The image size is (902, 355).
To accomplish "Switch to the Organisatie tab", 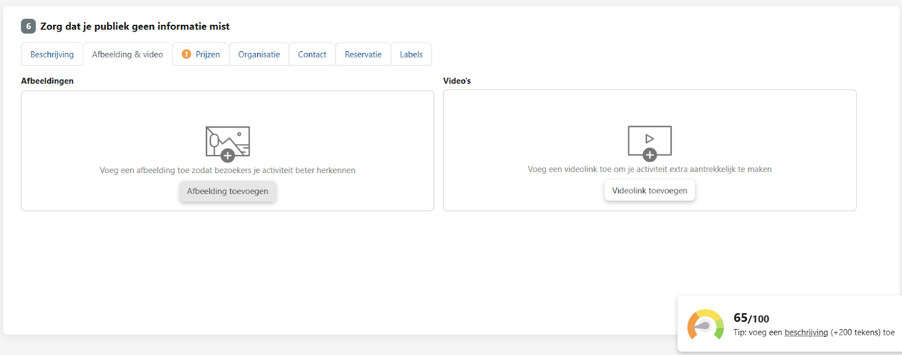I will pos(259,55).
